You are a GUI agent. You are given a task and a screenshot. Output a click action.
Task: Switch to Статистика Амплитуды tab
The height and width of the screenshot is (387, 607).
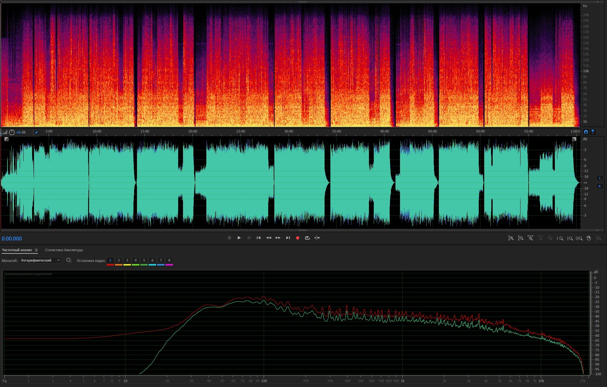64,250
